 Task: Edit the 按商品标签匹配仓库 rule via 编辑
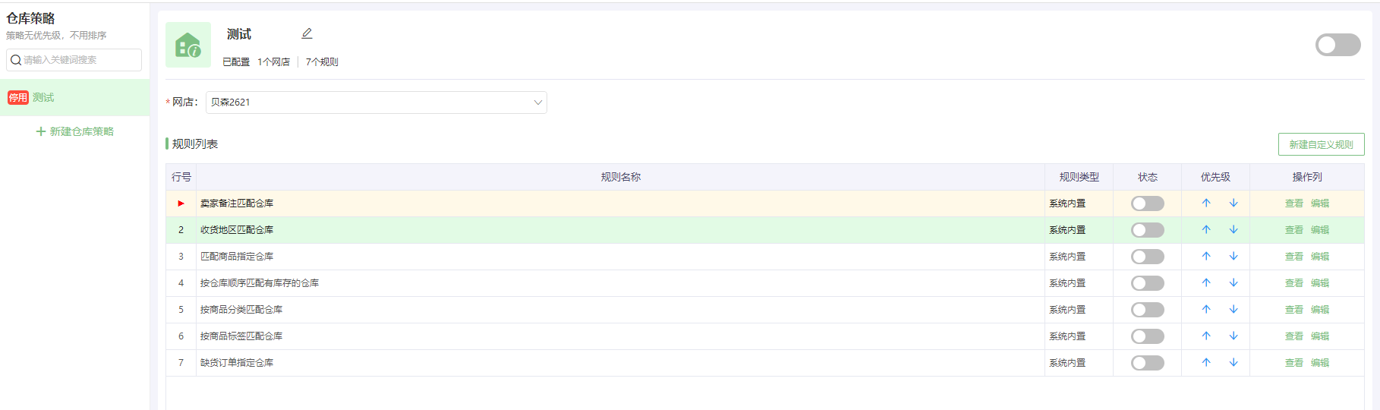point(1320,336)
